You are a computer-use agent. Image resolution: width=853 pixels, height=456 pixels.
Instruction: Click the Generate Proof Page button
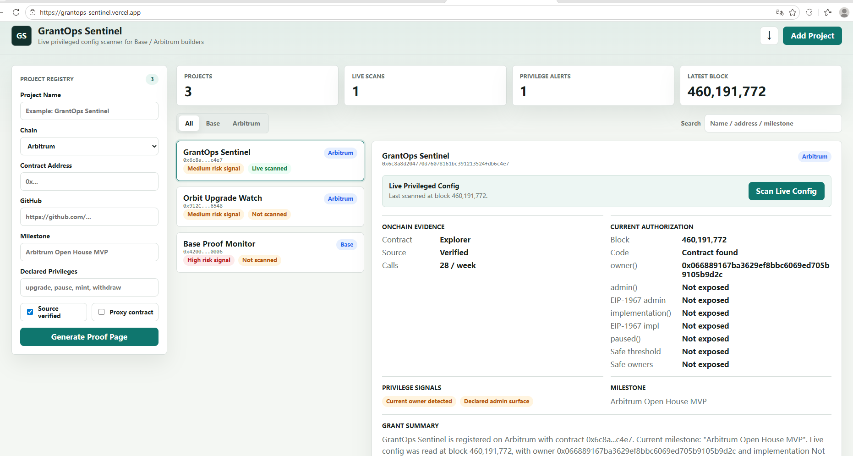[89, 337]
